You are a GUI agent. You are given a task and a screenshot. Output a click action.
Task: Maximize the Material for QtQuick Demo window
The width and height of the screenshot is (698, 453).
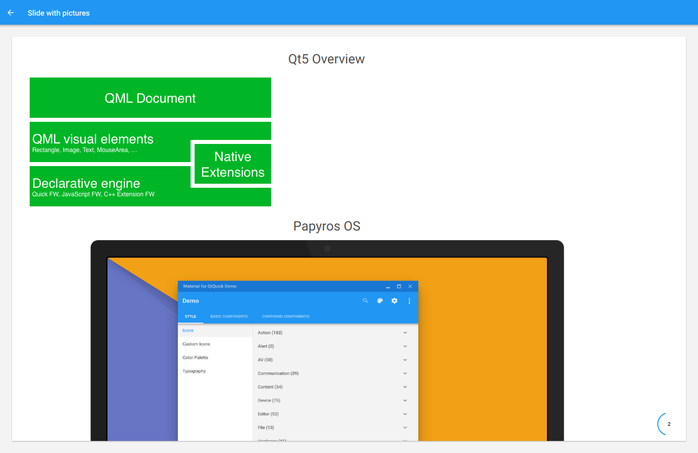tap(399, 286)
